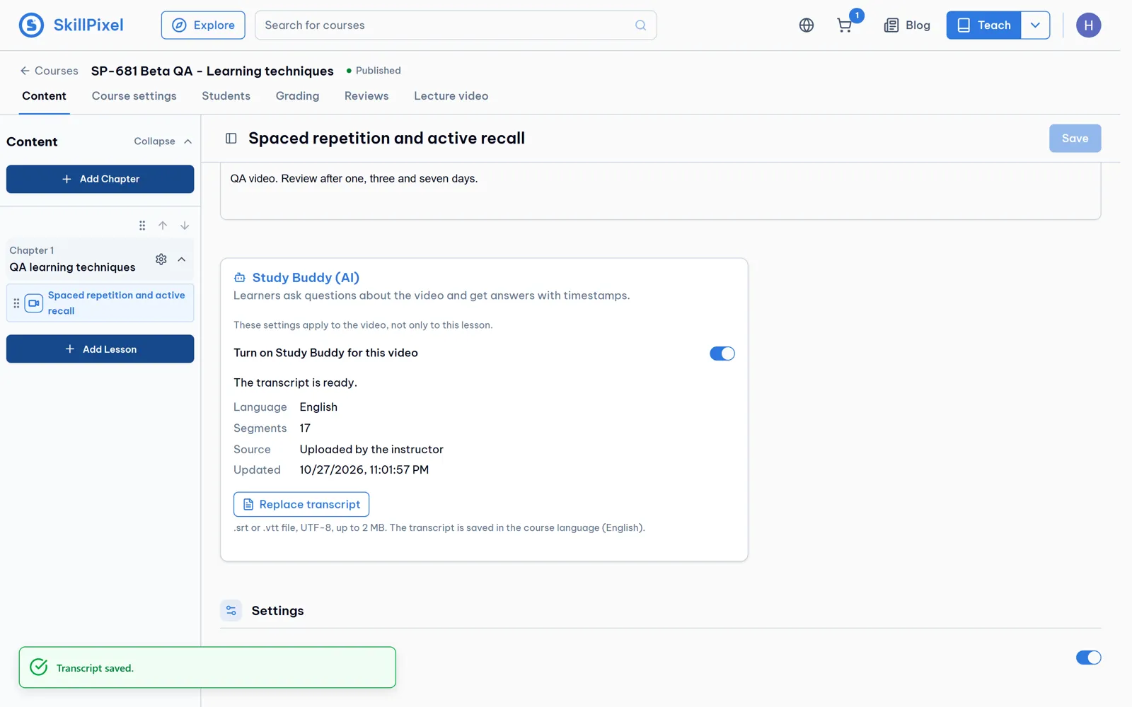The width and height of the screenshot is (1132, 707).
Task: Focus the Search for courses field
Action: point(456,25)
